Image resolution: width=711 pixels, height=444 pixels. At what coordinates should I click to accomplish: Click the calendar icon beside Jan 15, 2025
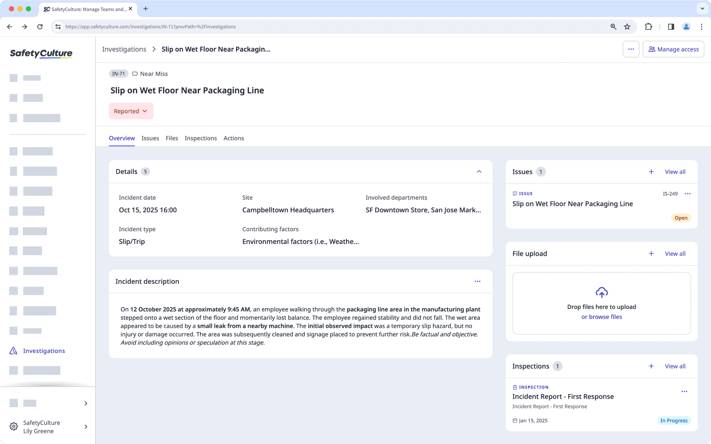point(515,420)
